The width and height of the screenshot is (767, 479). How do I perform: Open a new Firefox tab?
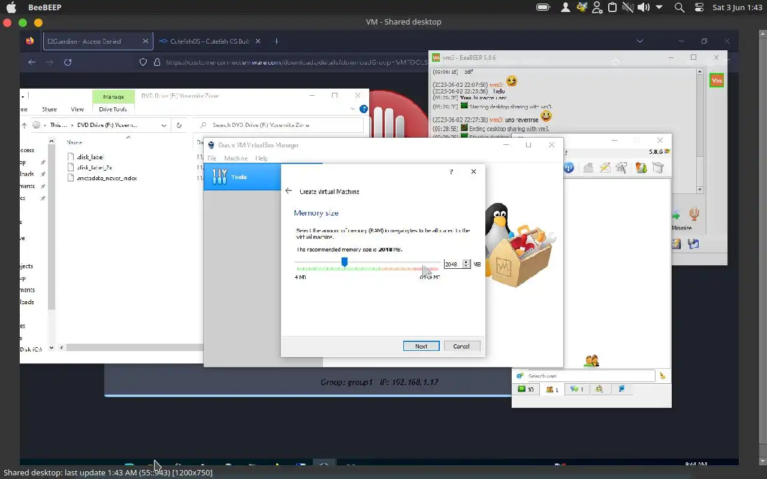(276, 41)
